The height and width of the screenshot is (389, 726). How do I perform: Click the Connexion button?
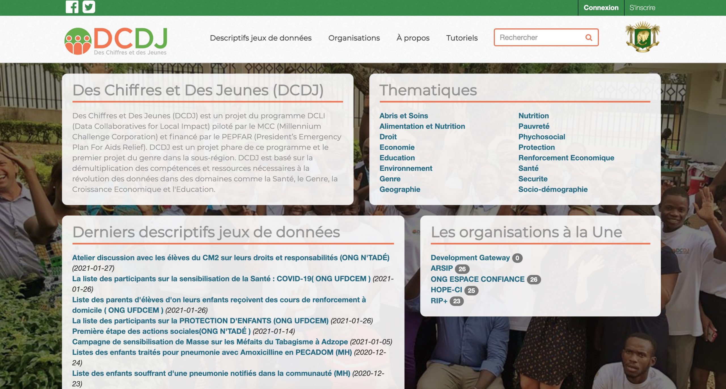602,8
